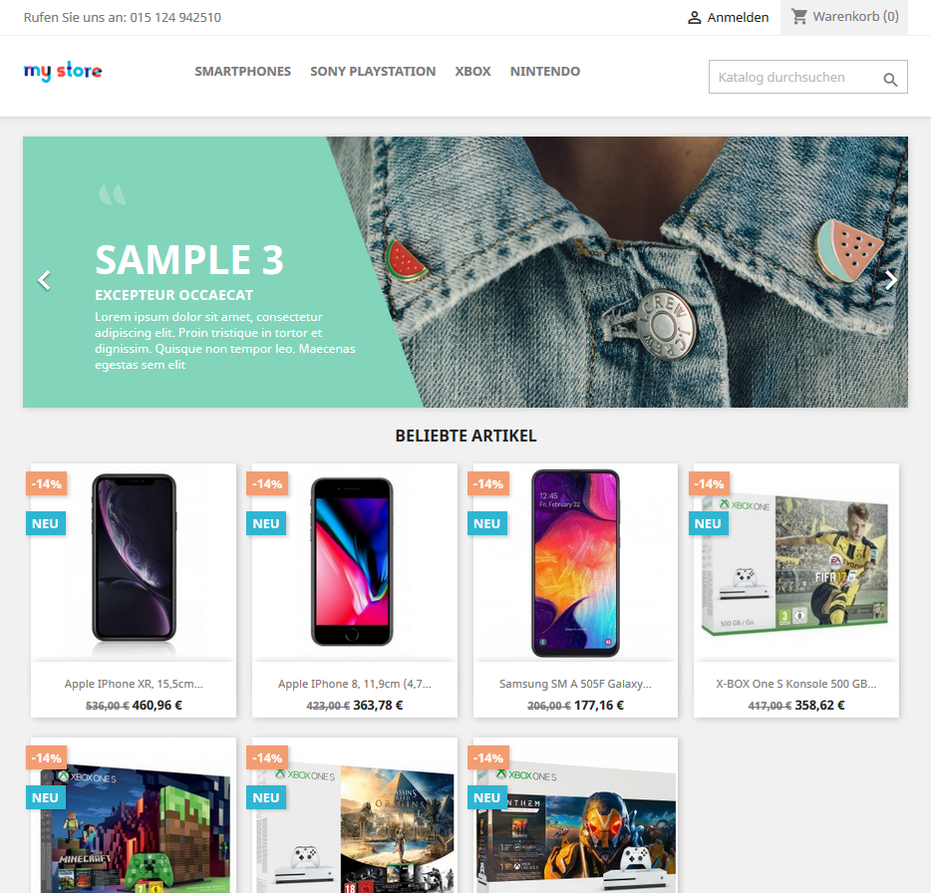
Task: Click the my store logo
Action: pyautogui.click(x=63, y=71)
